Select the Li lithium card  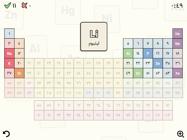coord(94,36)
